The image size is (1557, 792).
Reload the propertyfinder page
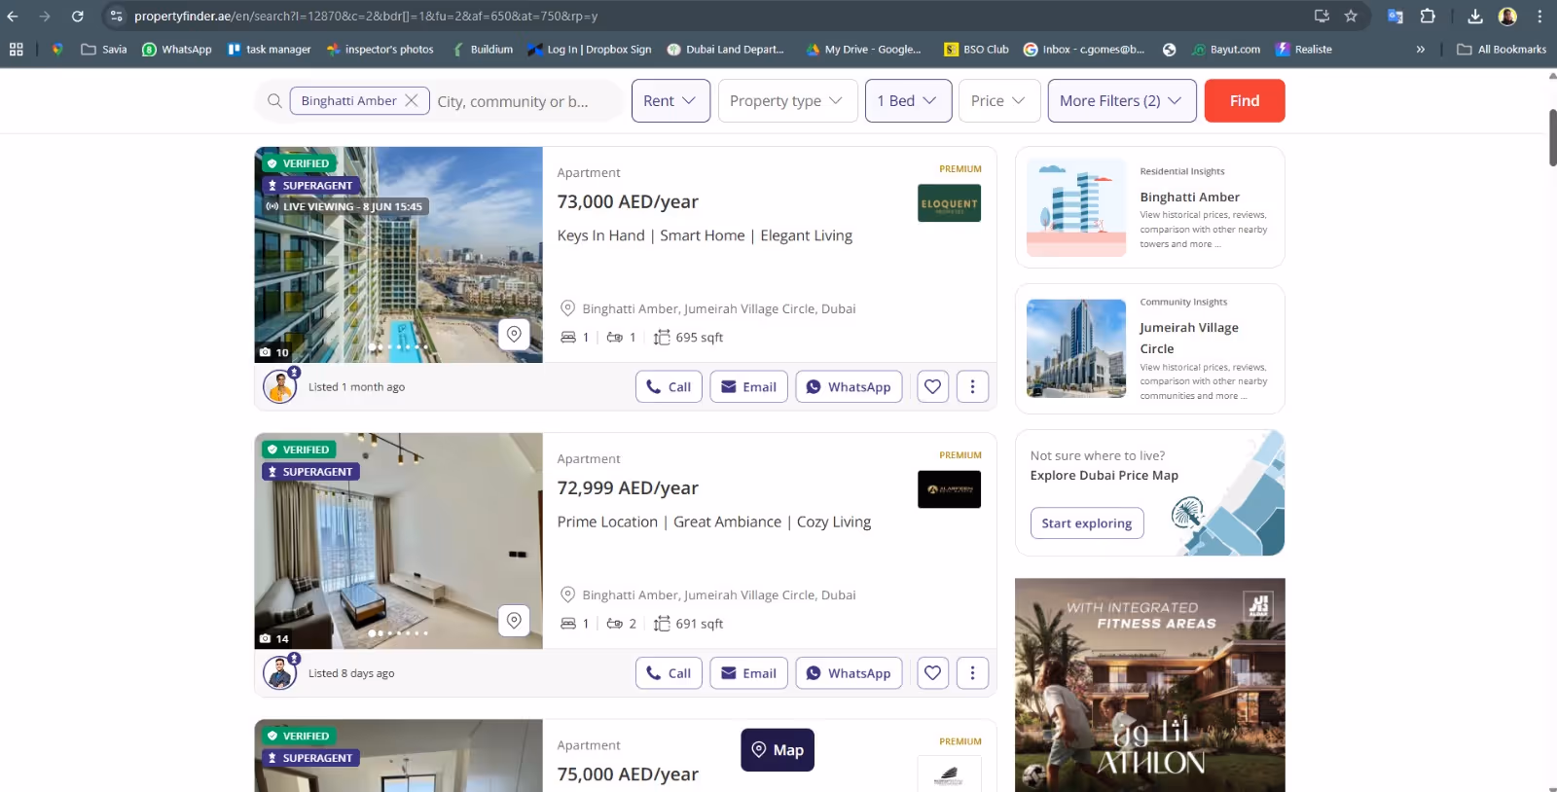[x=78, y=16]
